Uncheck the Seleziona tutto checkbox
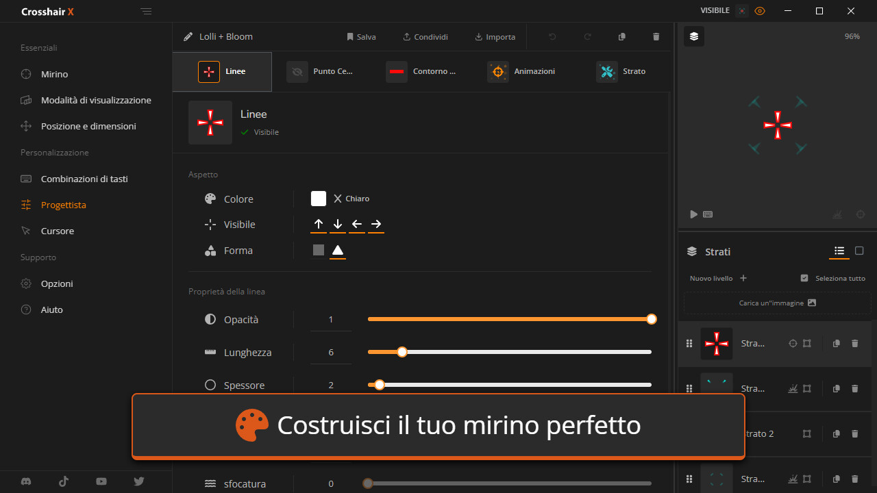The width and height of the screenshot is (877, 493). 804,278
